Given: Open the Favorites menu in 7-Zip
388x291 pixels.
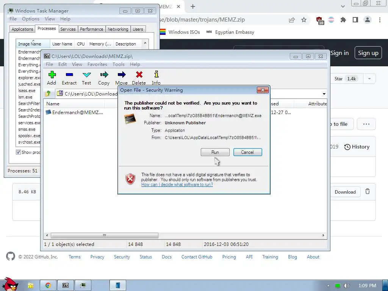Looking at the screenshot, I should [x=97, y=64].
